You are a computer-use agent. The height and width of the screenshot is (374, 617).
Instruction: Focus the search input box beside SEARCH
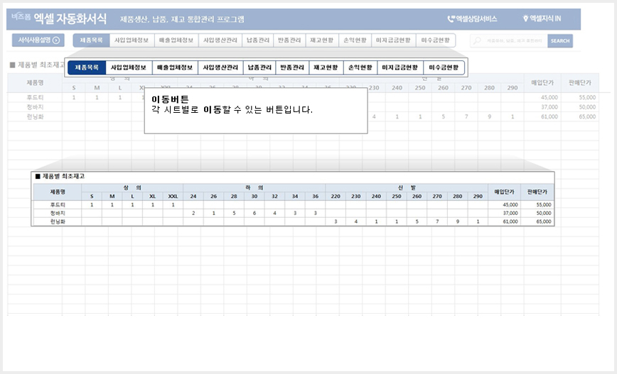point(509,41)
